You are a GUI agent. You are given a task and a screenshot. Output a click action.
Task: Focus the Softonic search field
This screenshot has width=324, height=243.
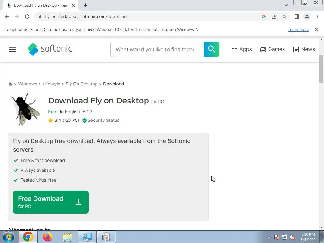(157, 49)
